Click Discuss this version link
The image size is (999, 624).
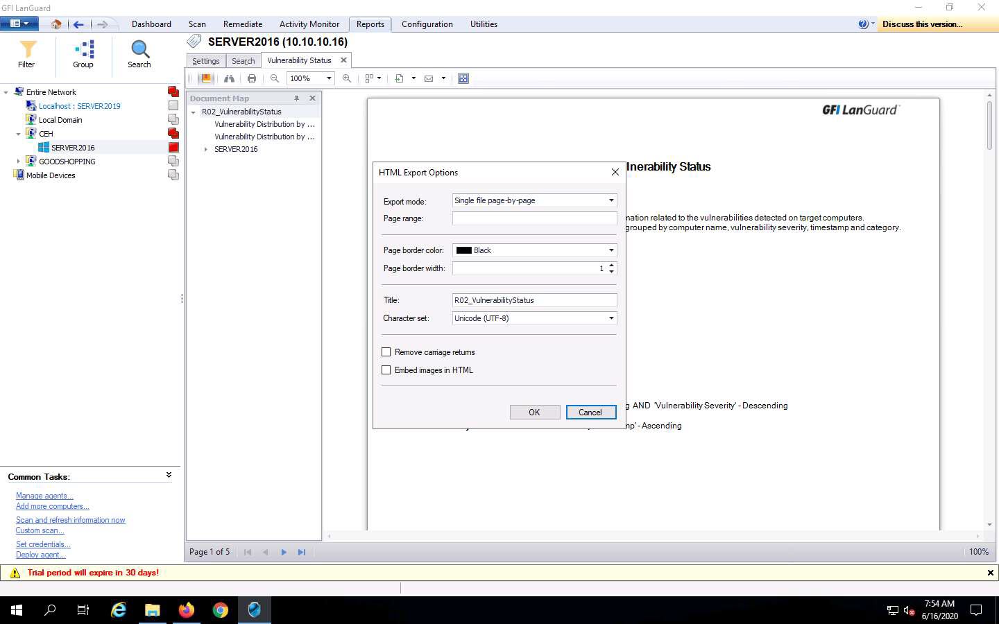(x=922, y=24)
